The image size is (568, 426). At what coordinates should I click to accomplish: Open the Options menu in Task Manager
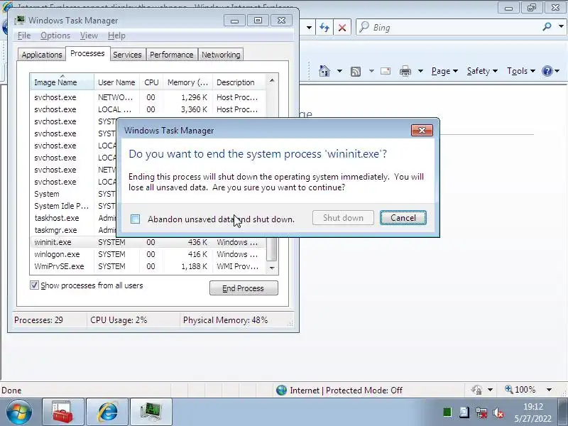click(x=55, y=35)
